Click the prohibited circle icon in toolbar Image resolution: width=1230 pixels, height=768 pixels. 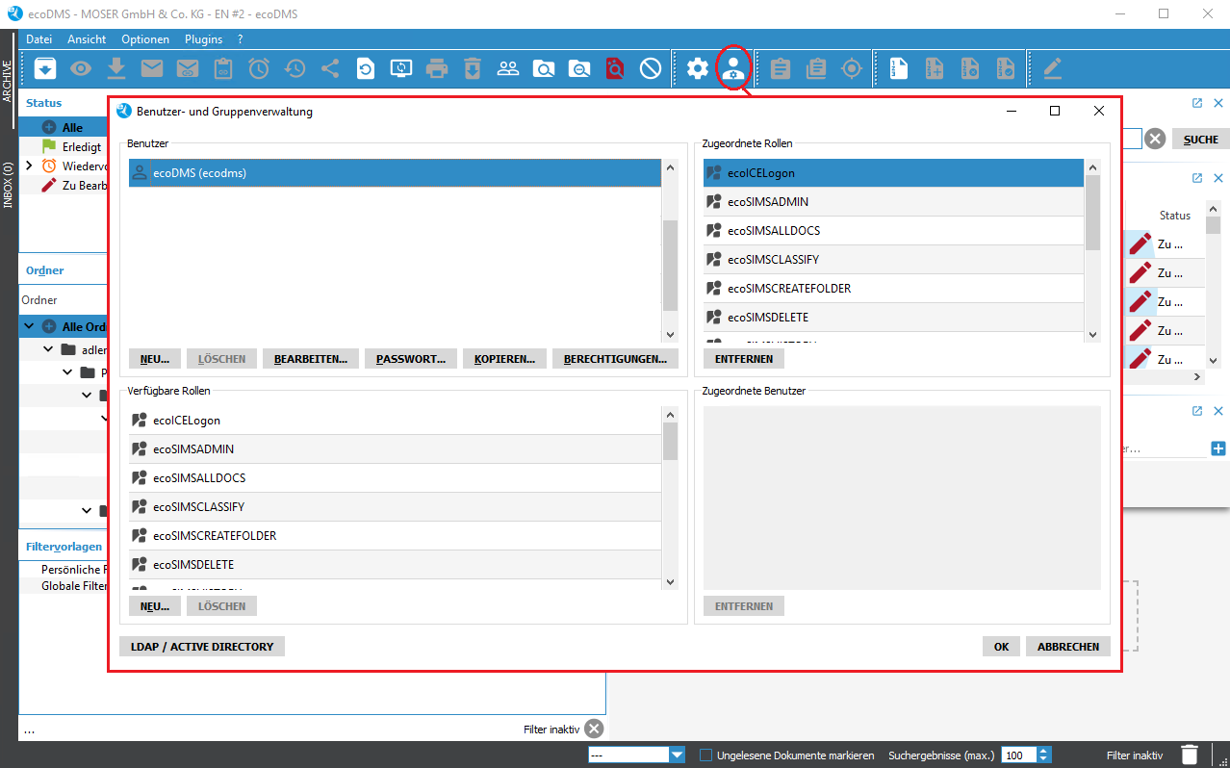[x=651, y=68]
